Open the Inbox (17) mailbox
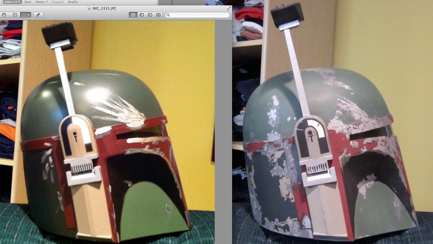 pyautogui.click(x=12, y=2)
